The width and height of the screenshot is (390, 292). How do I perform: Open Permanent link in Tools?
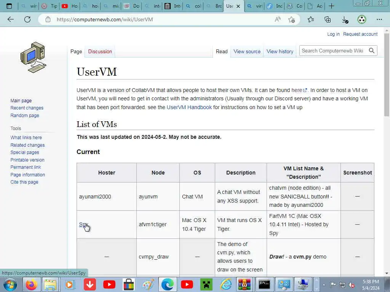click(26, 167)
